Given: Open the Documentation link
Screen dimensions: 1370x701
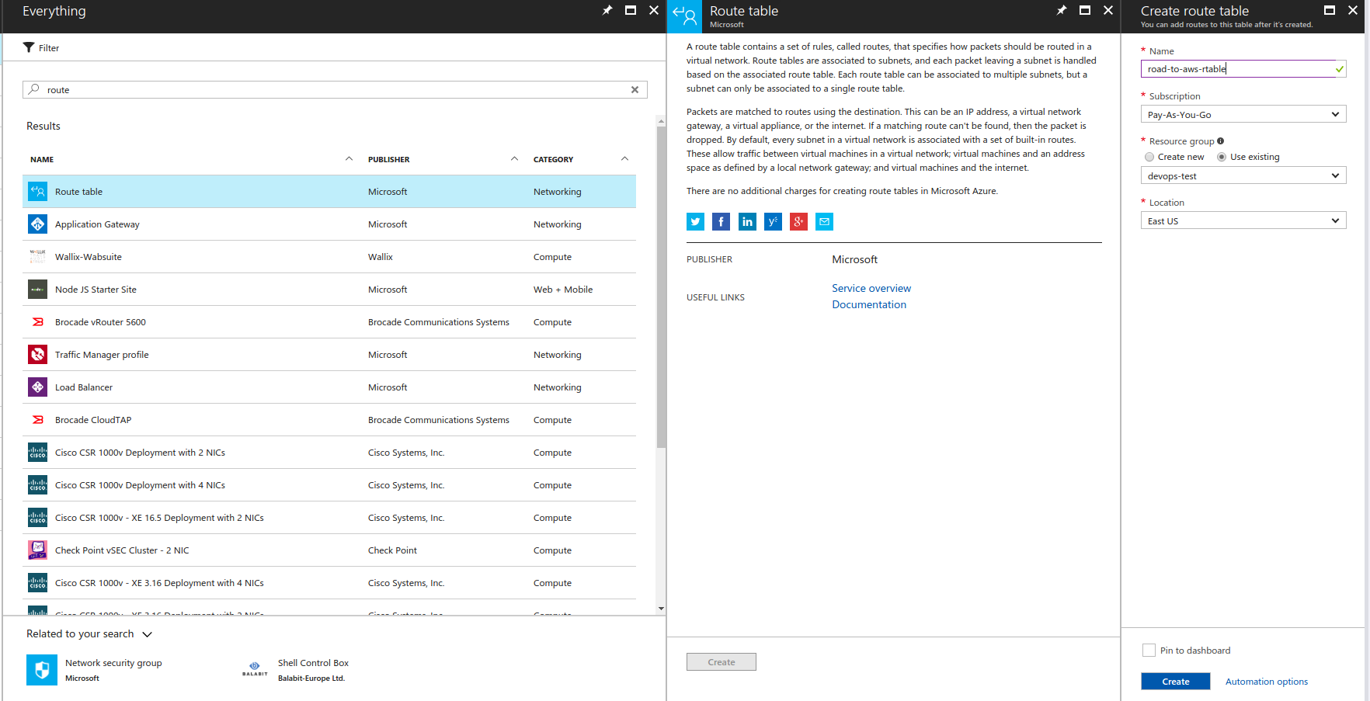Looking at the screenshot, I should (869, 304).
